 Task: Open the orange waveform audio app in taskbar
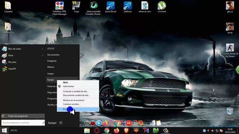tap(136, 131)
